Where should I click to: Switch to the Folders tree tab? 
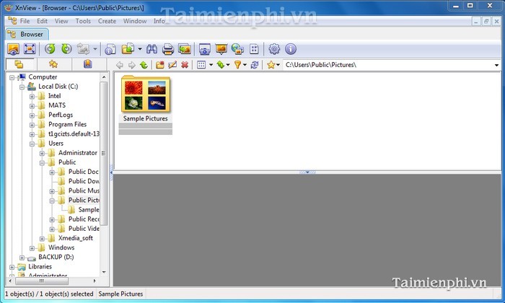point(19,64)
